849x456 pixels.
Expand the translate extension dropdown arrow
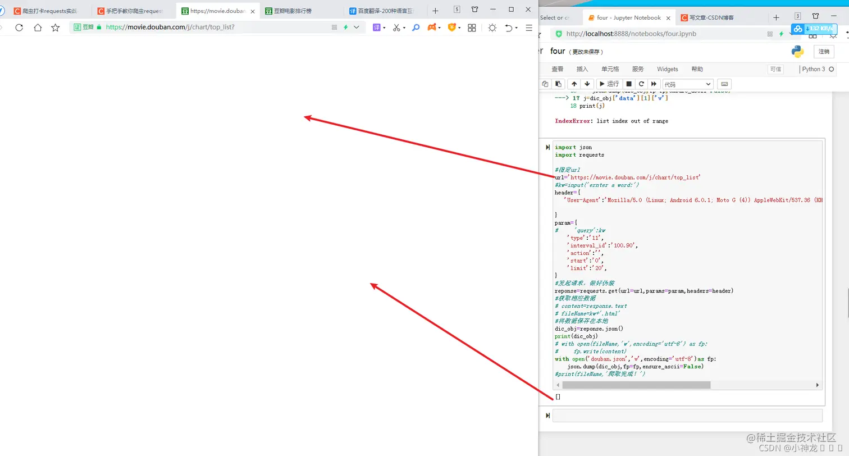pyautogui.click(x=384, y=28)
